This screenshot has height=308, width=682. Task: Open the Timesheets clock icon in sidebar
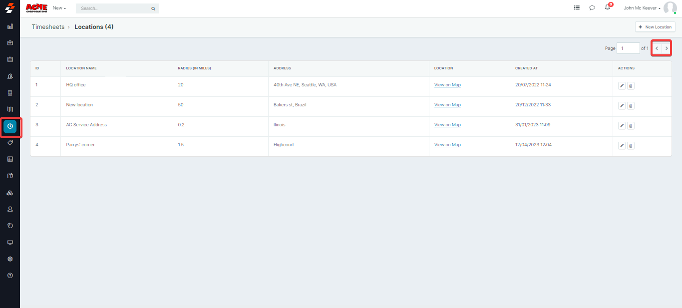click(x=10, y=126)
